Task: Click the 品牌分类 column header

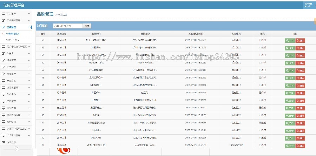Action: point(62,34)
